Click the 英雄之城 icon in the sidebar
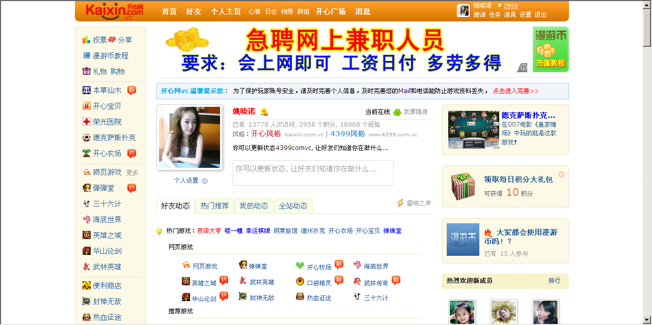The width and height of the screenshot is (652, 325). [86, 235]
